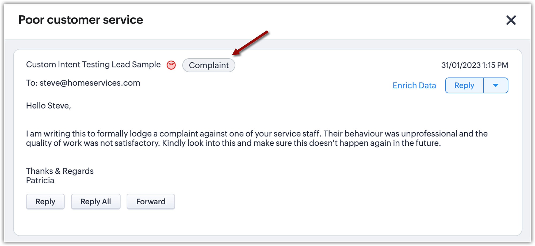
Task: Click the gray Reply button below the signature
Action: (x=45, y=201)
